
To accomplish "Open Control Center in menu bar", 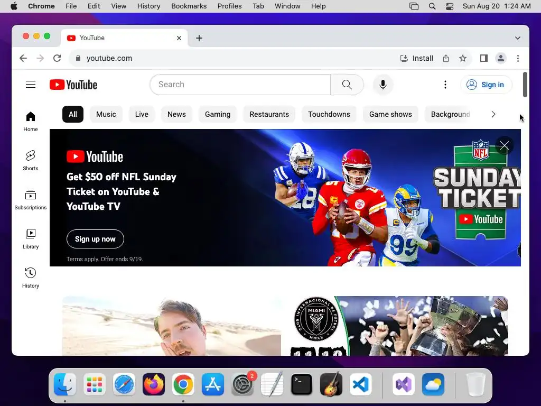I will 450,6.
